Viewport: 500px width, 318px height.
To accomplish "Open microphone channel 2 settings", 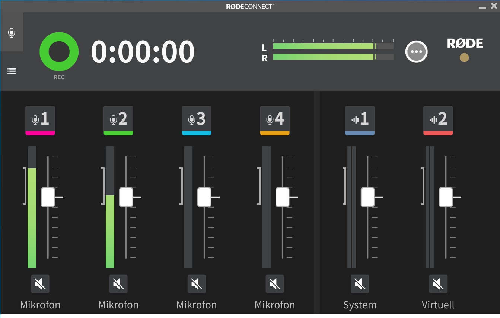I will click(x=118, y=120).
